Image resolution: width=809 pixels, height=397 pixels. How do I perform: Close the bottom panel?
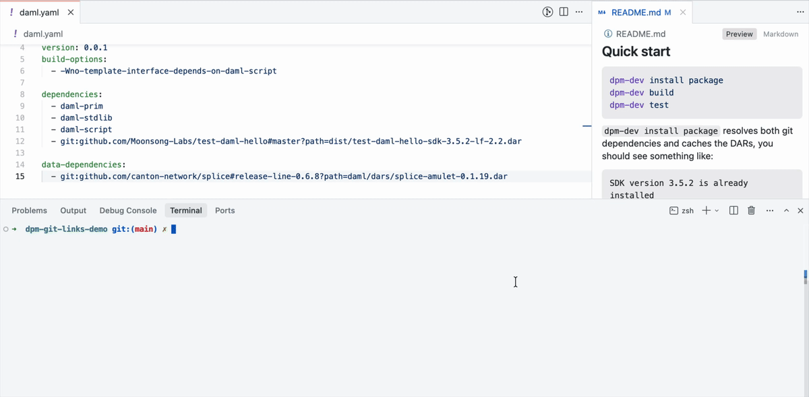(x=800, y=210)
